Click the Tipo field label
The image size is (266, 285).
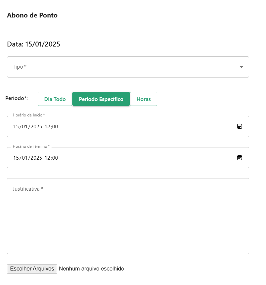coord(19,67)
